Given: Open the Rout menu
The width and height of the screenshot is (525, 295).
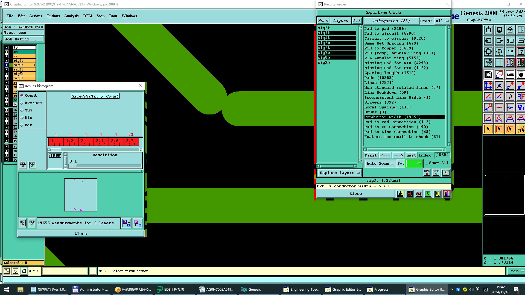Looking at the screenshot, I should 113,16.
